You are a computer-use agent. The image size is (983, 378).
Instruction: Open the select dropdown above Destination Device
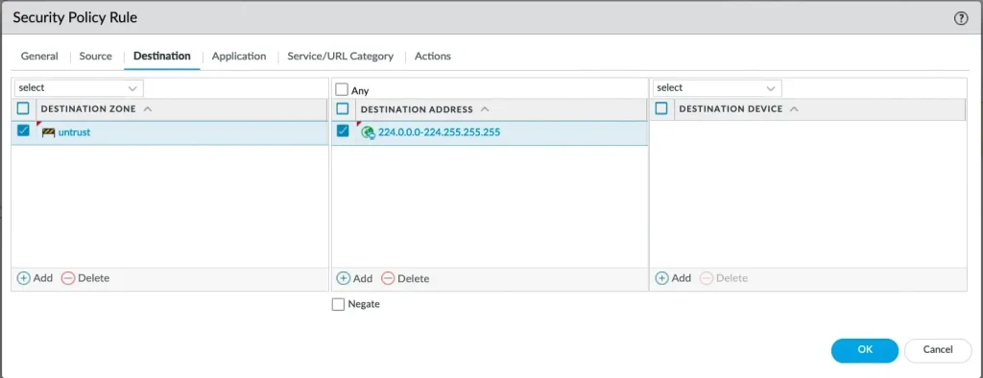tap(716, 87)
